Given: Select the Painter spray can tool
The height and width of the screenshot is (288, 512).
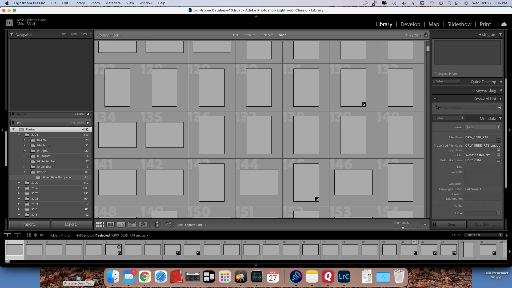Looking at the screenshot, I should (157, 225).
